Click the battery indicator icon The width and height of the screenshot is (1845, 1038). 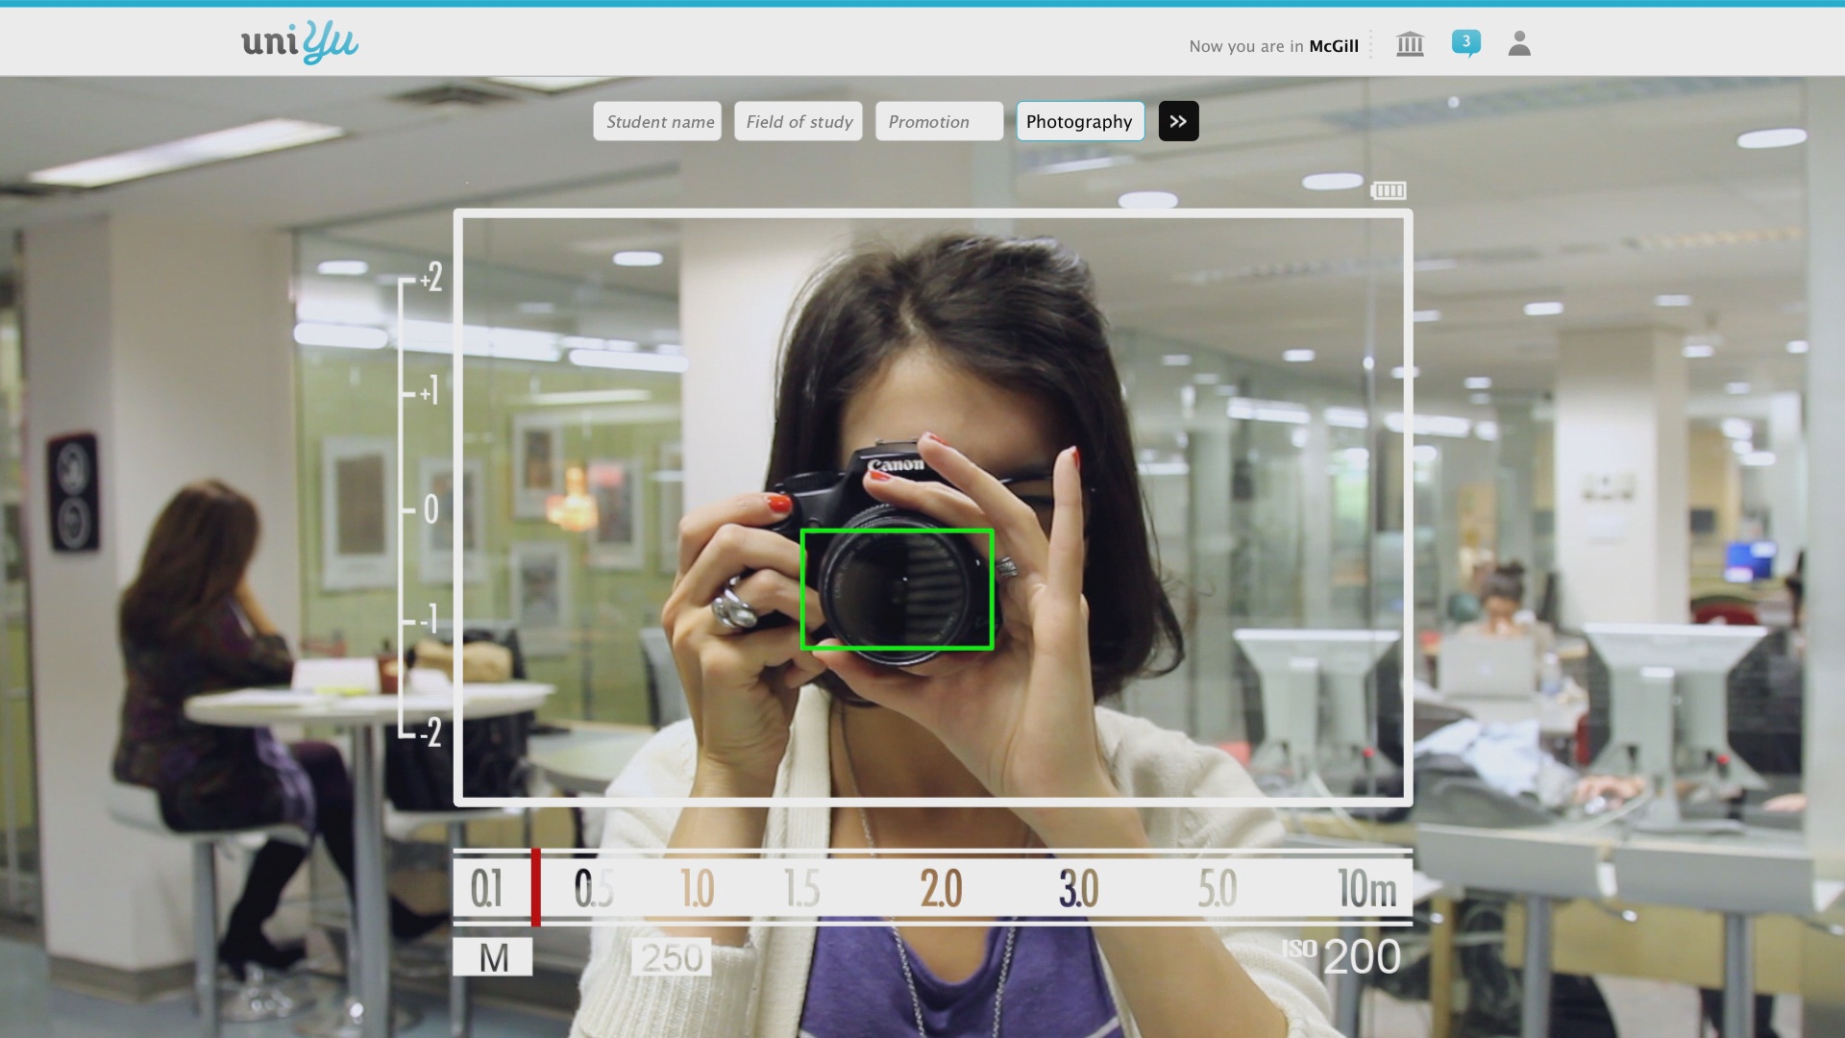tap(1389, 190)
